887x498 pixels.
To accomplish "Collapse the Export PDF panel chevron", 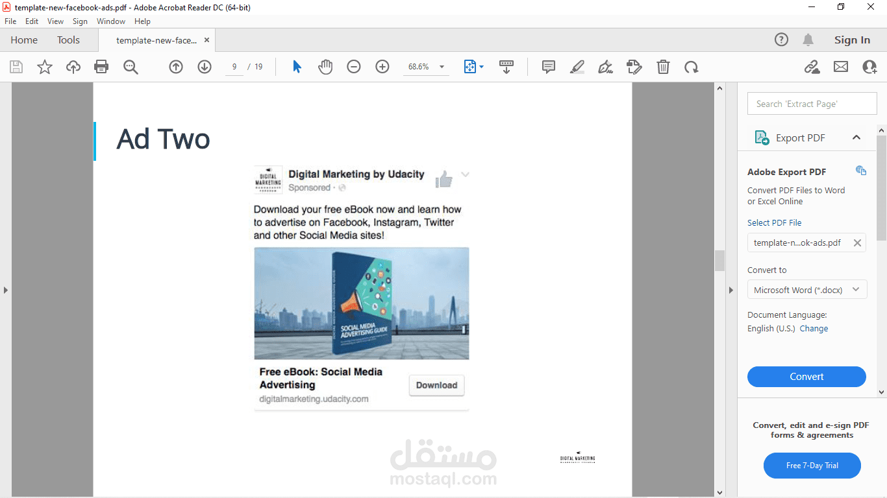I will click(856, 137).
